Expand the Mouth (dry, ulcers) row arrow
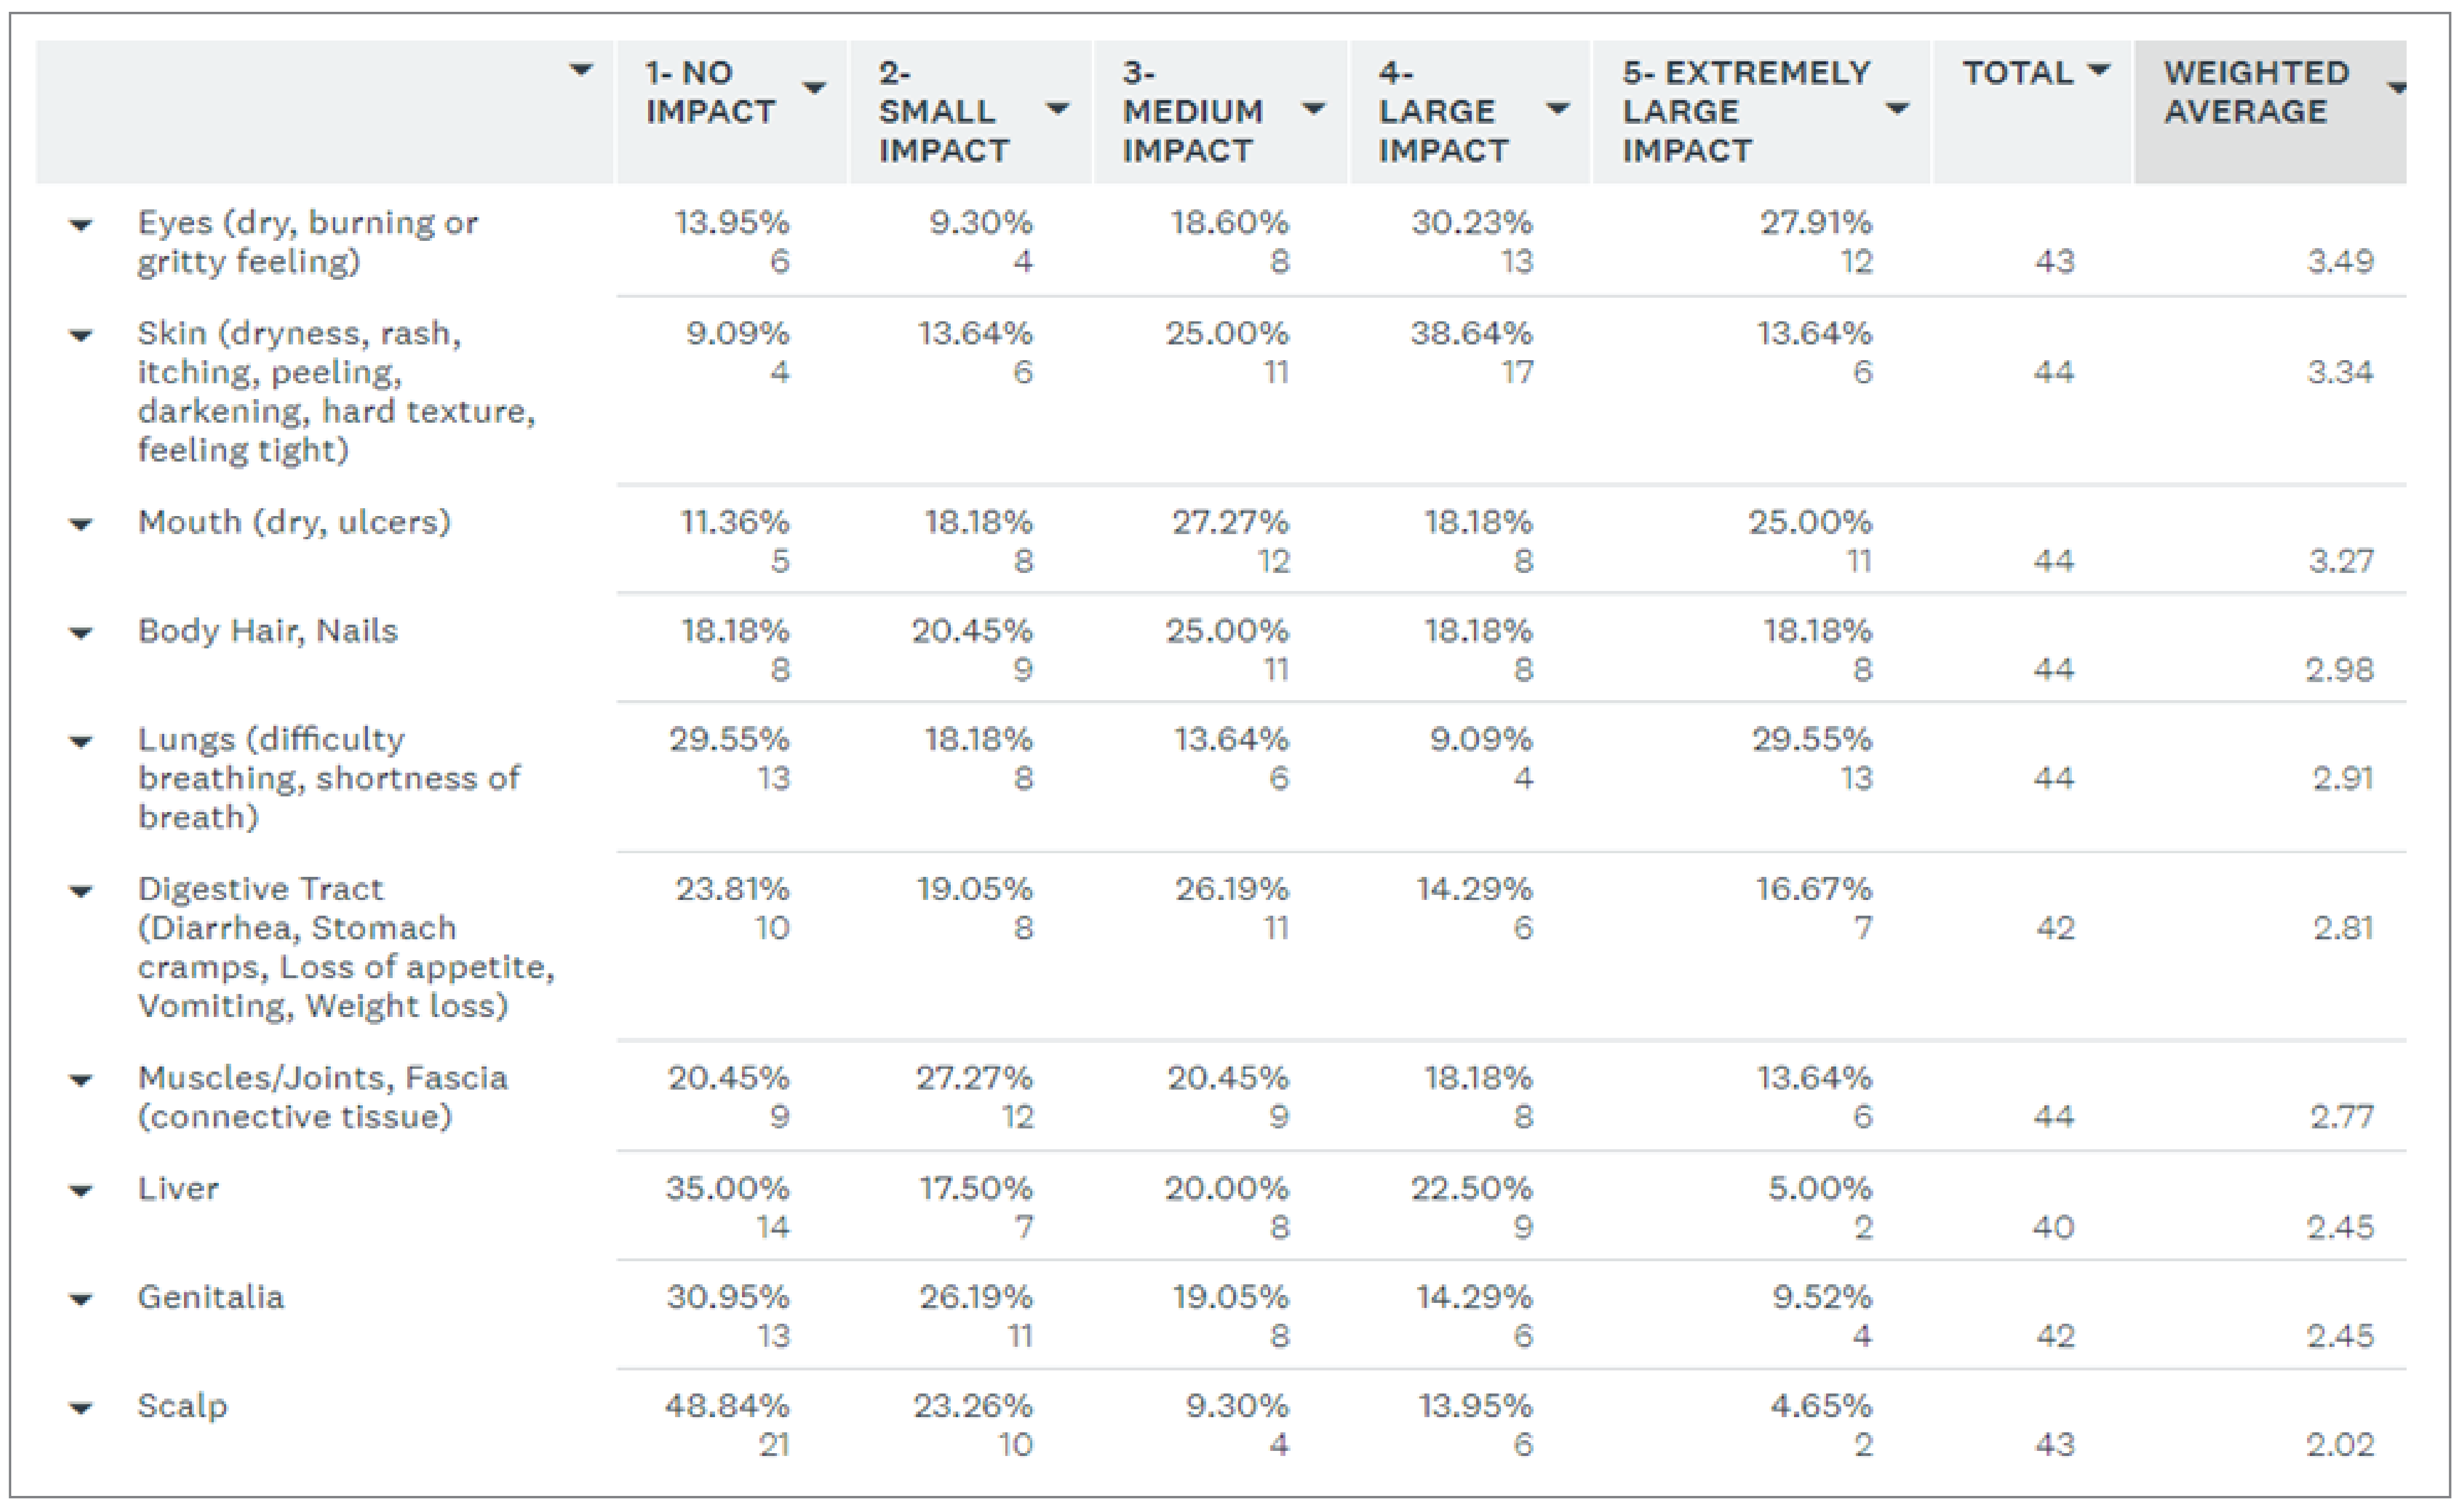Image resolution: width=2464 pixels, height=1510 pixels. (81, 525)
